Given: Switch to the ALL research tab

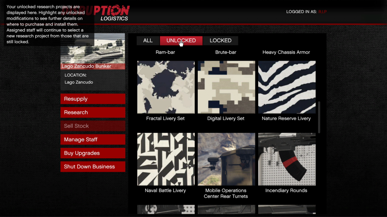Looking at the screenshot, I should point(148,41).
